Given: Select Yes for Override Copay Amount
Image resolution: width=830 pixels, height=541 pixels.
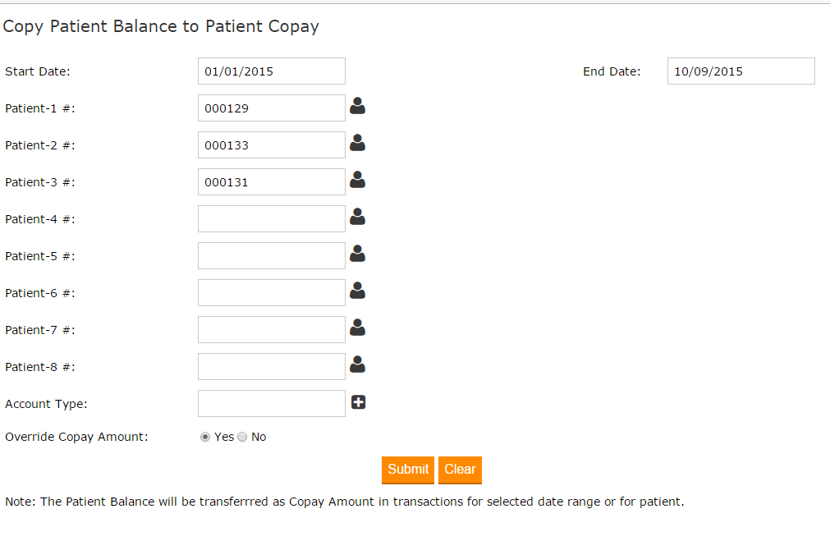Looking at the screenshot, I should tap(205, 438).
